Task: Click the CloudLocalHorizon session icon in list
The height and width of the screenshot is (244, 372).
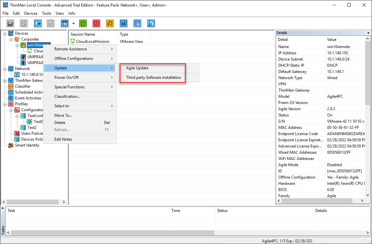Action: [73, 42]
